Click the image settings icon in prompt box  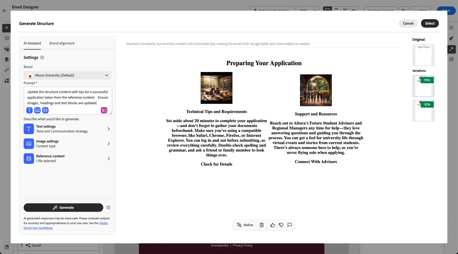tap(37, 110)
